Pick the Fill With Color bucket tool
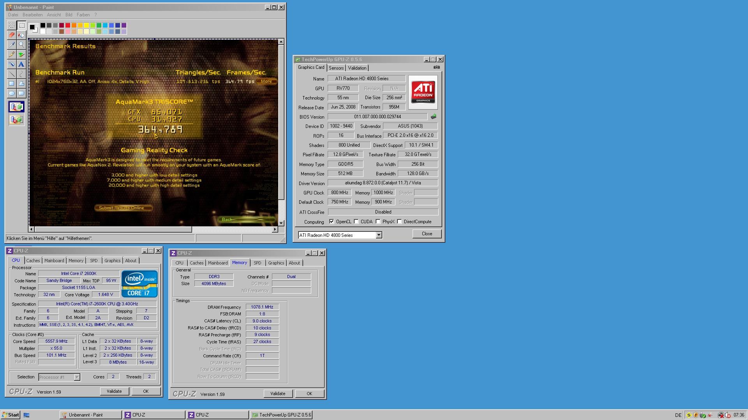 (x=21, y=35)
